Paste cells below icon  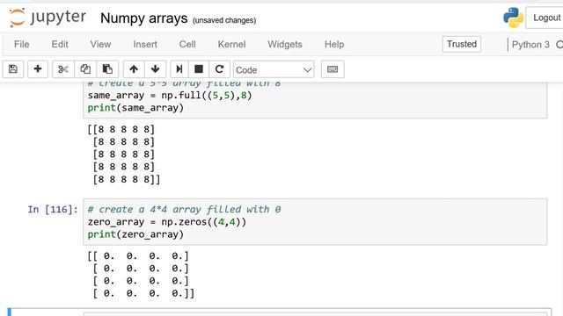coord(107,69)
